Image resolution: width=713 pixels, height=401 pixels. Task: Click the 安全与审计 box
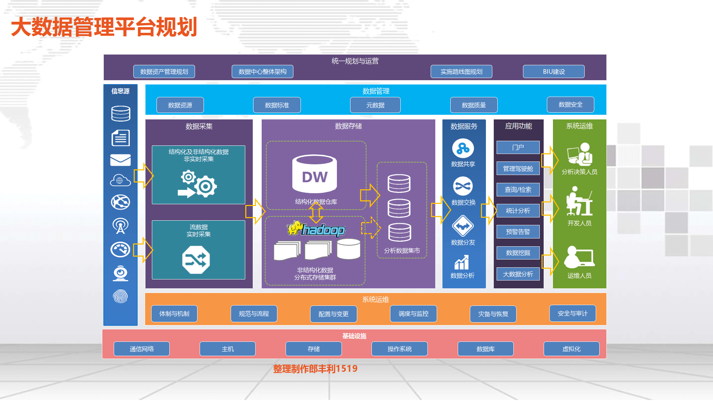pos(573,313)
